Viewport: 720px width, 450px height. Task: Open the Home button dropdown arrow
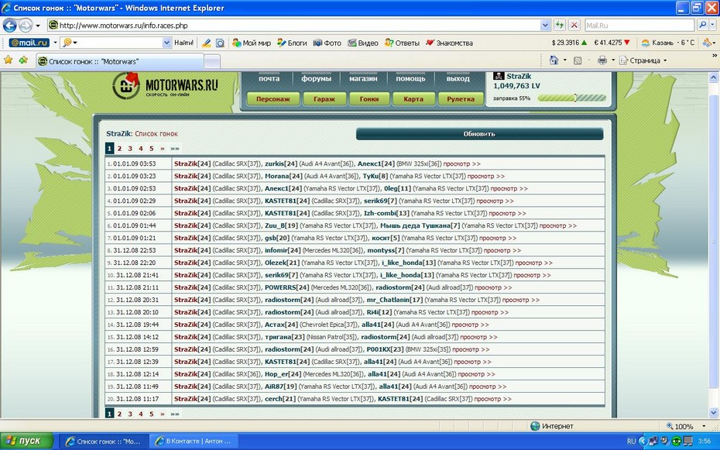click(565, 60)
